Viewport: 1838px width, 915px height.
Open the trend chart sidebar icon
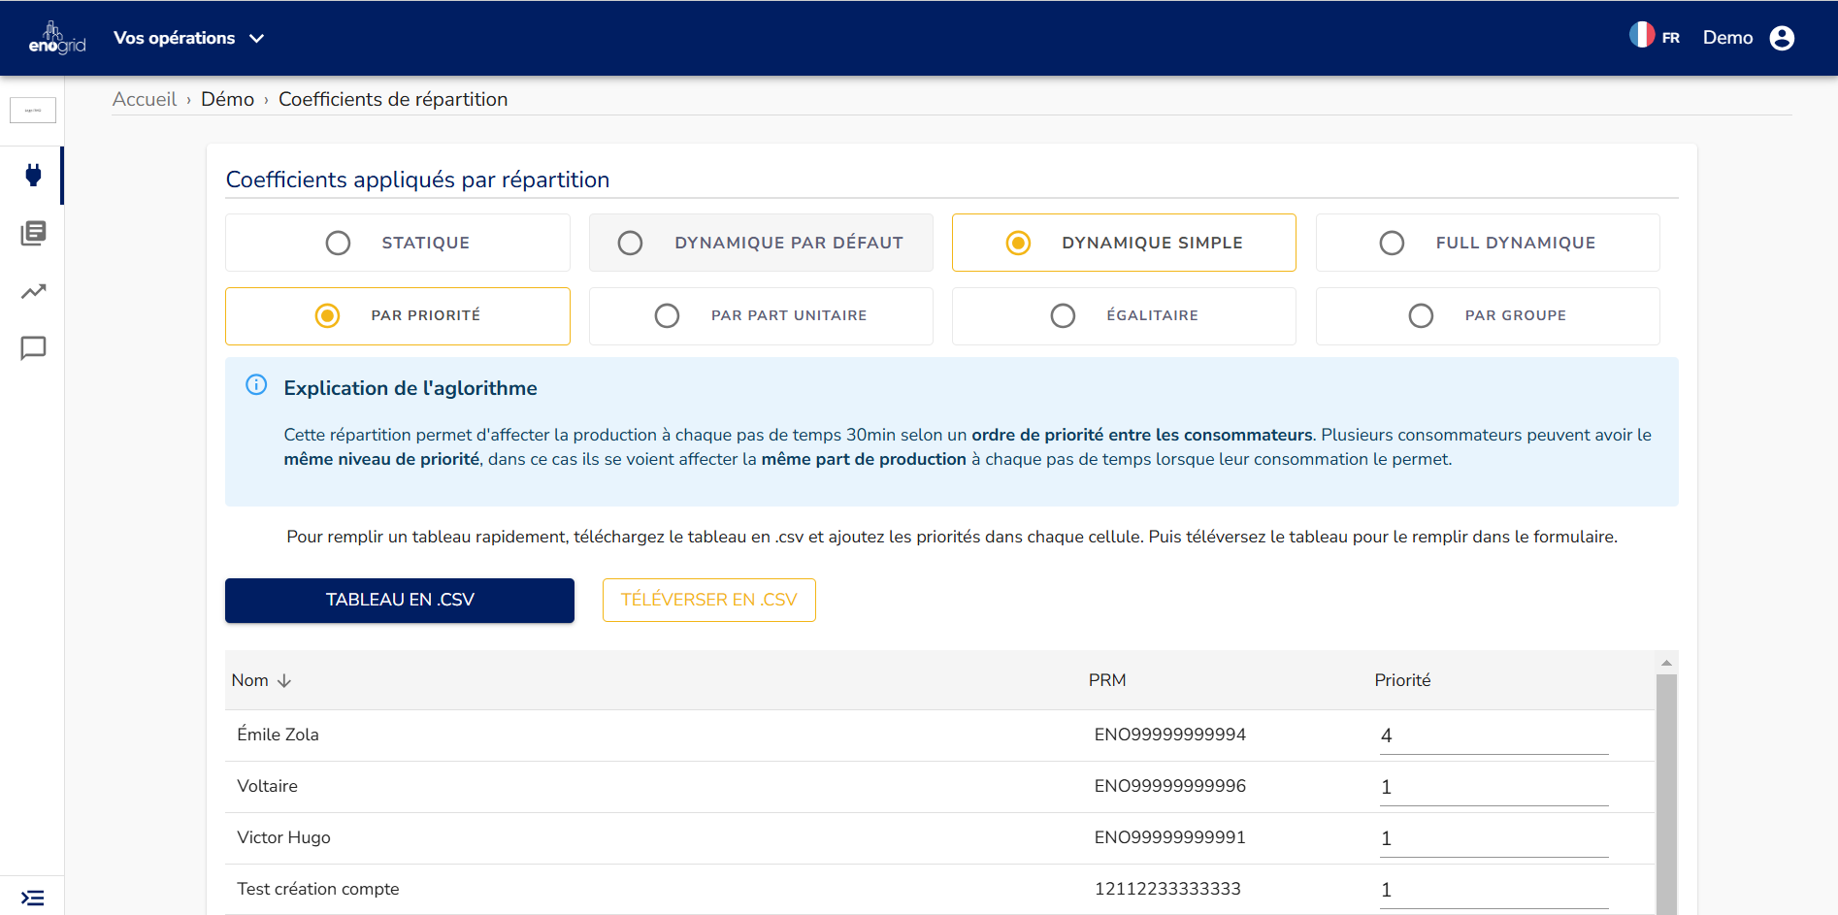tap(33, 291)
